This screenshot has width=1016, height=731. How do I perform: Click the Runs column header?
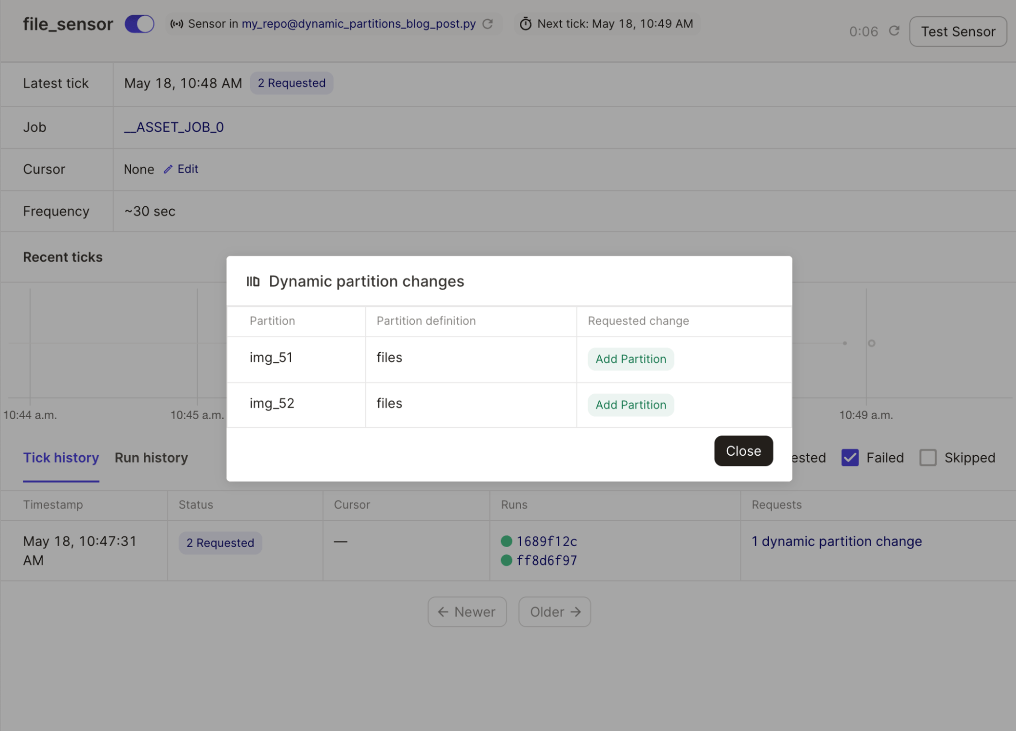514,504
